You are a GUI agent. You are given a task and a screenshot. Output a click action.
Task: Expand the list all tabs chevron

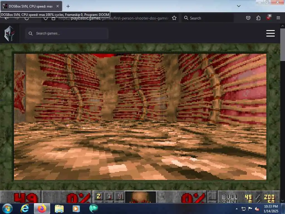click(239, 6)
